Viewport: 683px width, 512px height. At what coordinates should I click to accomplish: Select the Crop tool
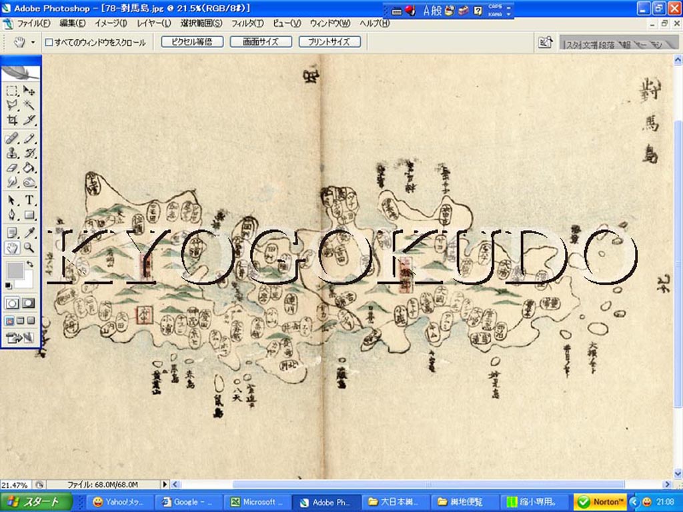[12, 119]
